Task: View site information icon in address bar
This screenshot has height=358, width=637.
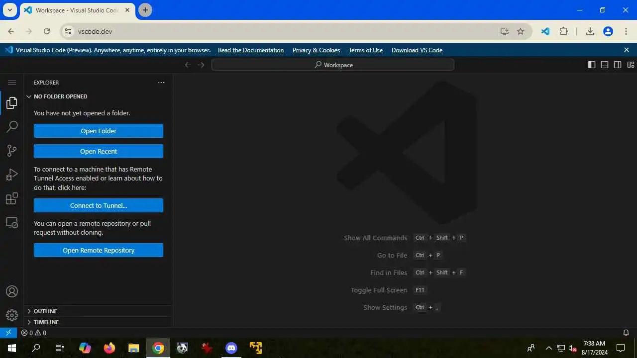Action: coord(68,31)
